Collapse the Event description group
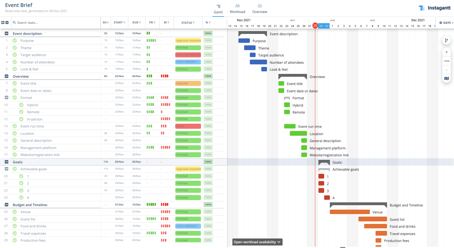 point(6,33)
